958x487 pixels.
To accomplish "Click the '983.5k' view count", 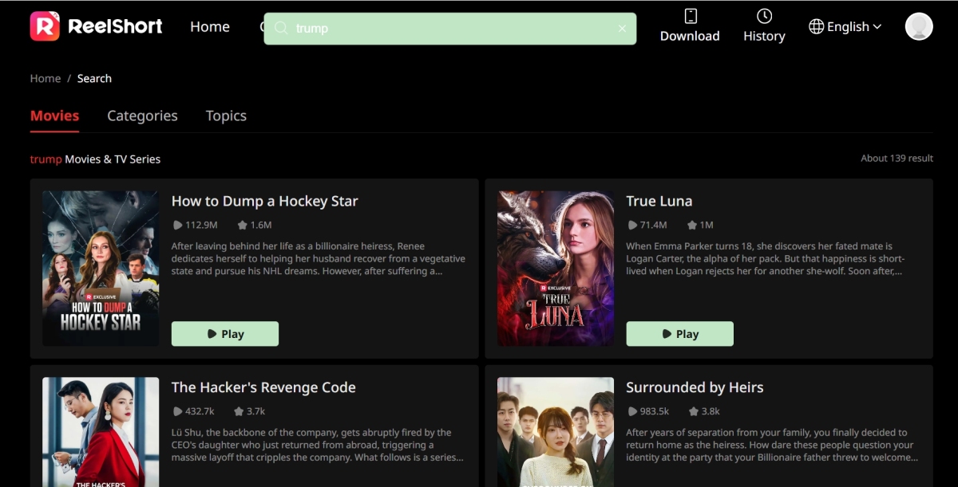I will tap(655, 411).
